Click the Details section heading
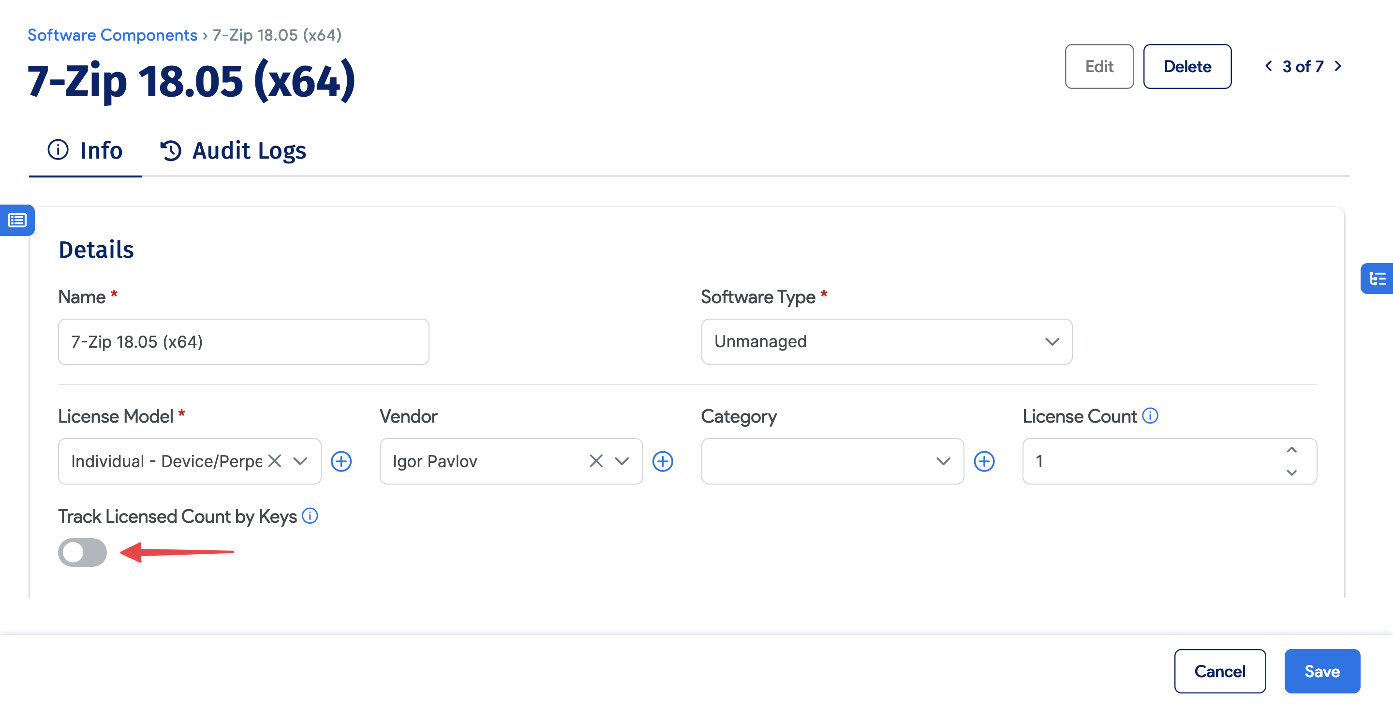The height and width of the screenshot is (707, 1393). pyautogui.click(x=96, y=250)
